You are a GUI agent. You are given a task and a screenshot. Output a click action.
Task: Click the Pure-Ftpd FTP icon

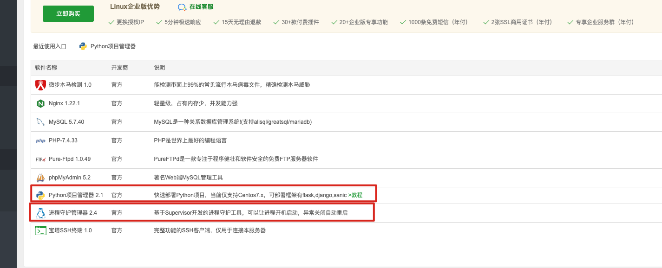pos(40,159)
